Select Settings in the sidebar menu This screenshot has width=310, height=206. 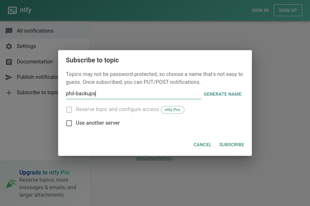click(27, 46)
